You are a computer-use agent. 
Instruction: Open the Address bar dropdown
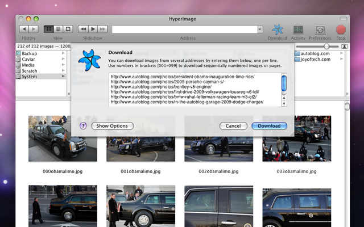point(260,29)
